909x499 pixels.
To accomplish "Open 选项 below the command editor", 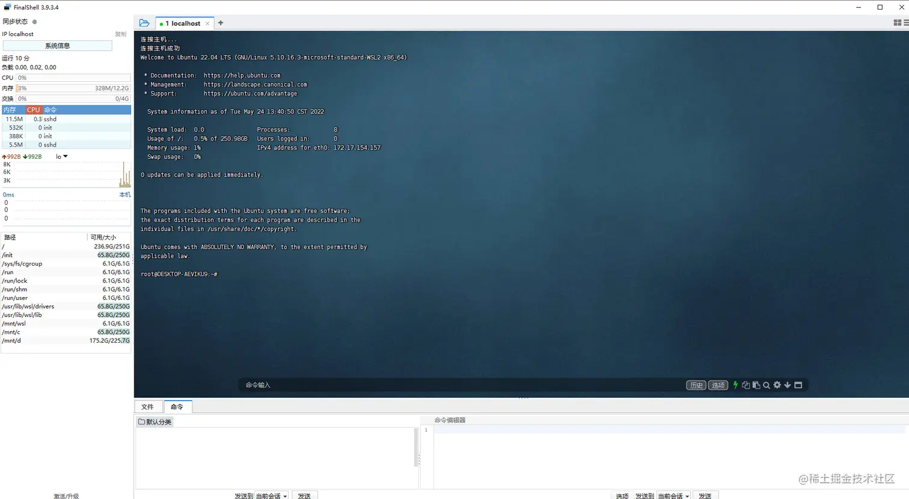I will 622,496.
